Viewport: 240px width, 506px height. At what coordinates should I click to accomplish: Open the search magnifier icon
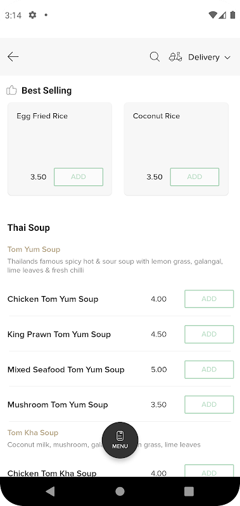coord(155,57)
